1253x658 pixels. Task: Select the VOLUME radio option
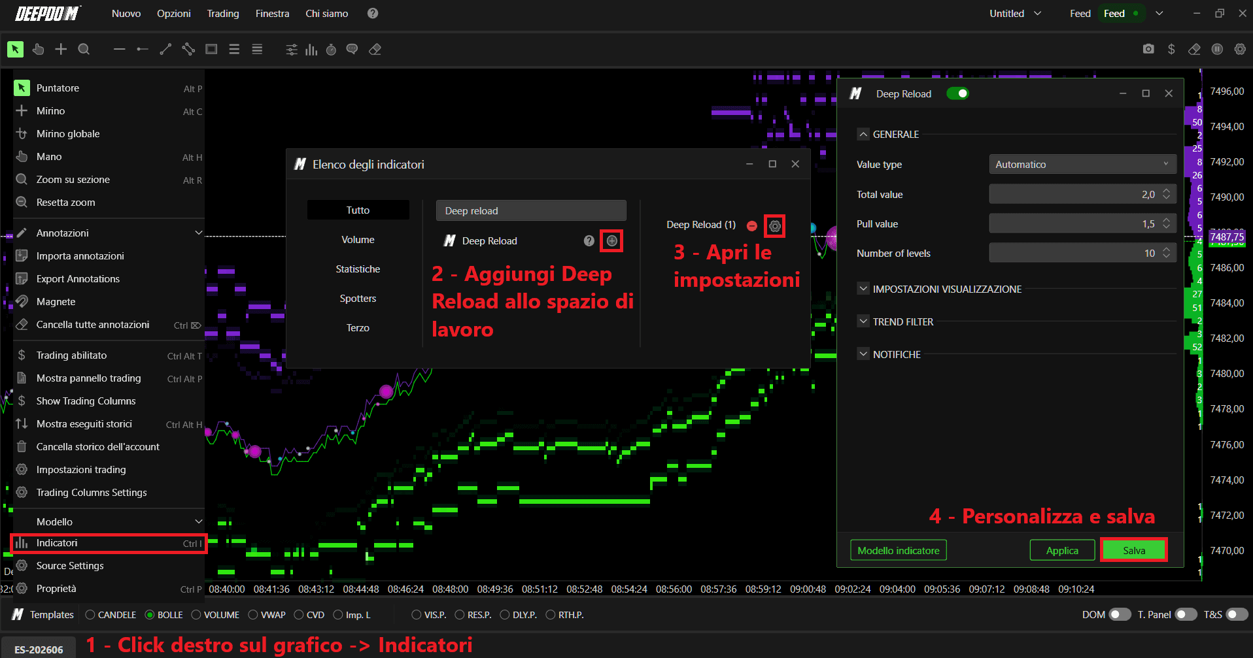(196, 615)
